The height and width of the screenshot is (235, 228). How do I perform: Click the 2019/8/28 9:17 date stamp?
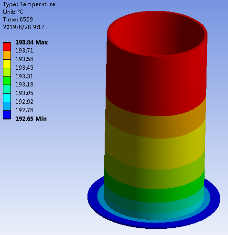(x=23, y=27)
